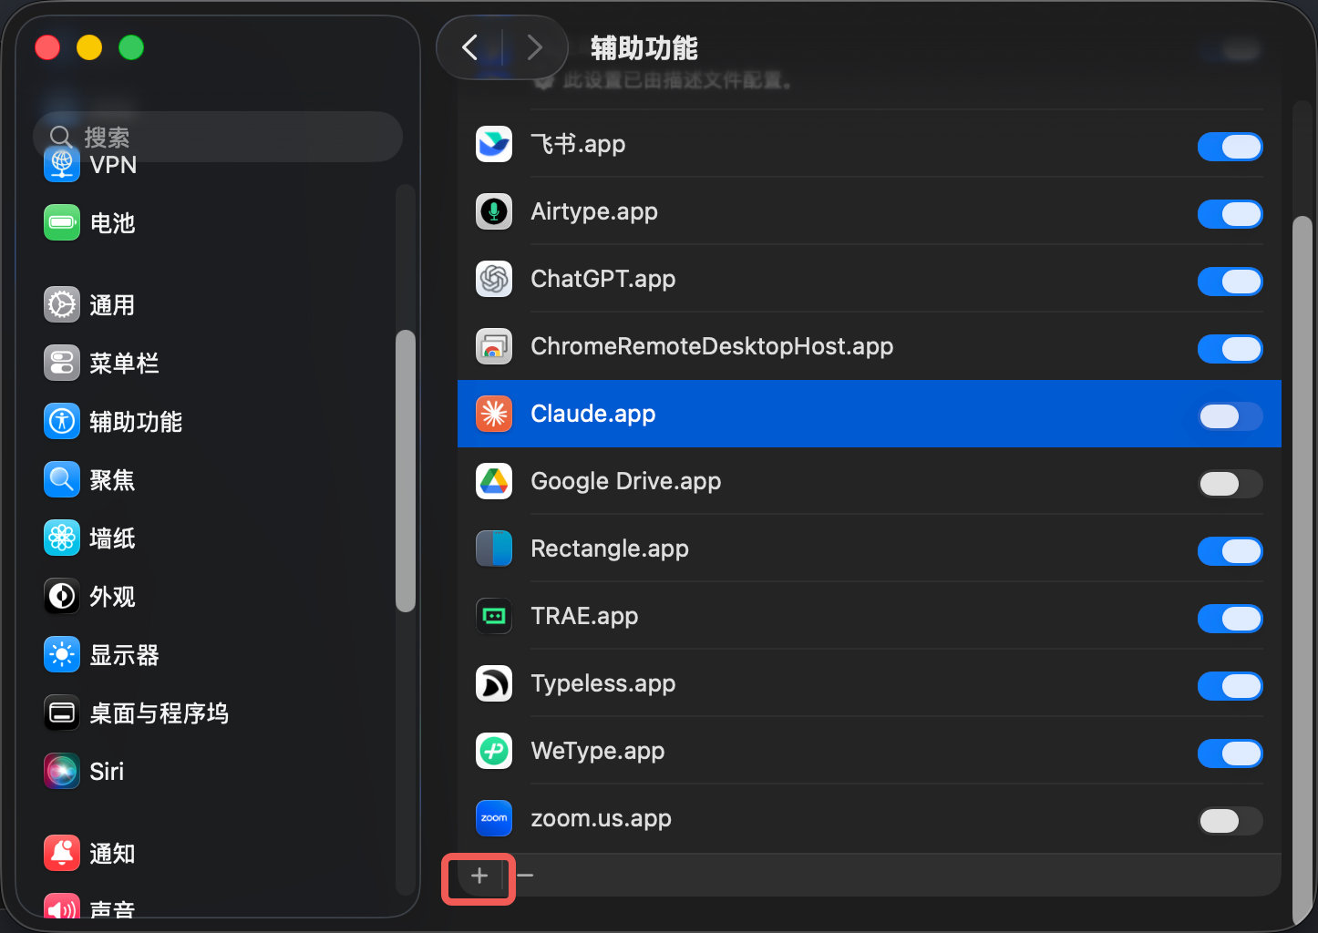Open the 通知 settings in the sidebar
1318x933 pixels.
61,853
